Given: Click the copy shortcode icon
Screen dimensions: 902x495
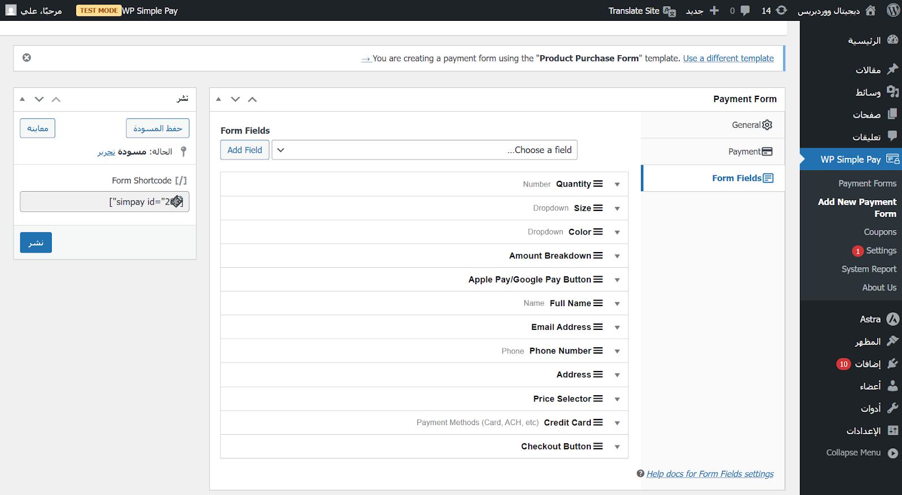Looking at the screenshot, I should (176, 201).
